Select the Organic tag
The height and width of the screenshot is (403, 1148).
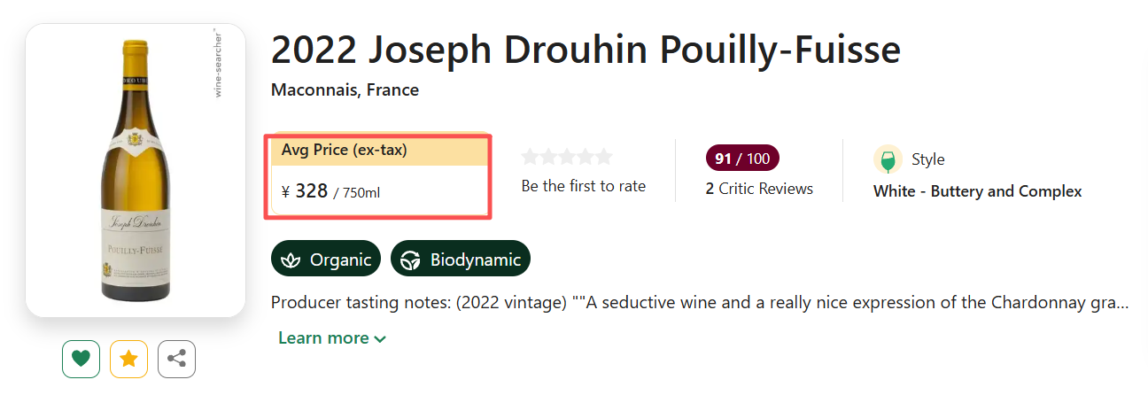click(326, 260)
